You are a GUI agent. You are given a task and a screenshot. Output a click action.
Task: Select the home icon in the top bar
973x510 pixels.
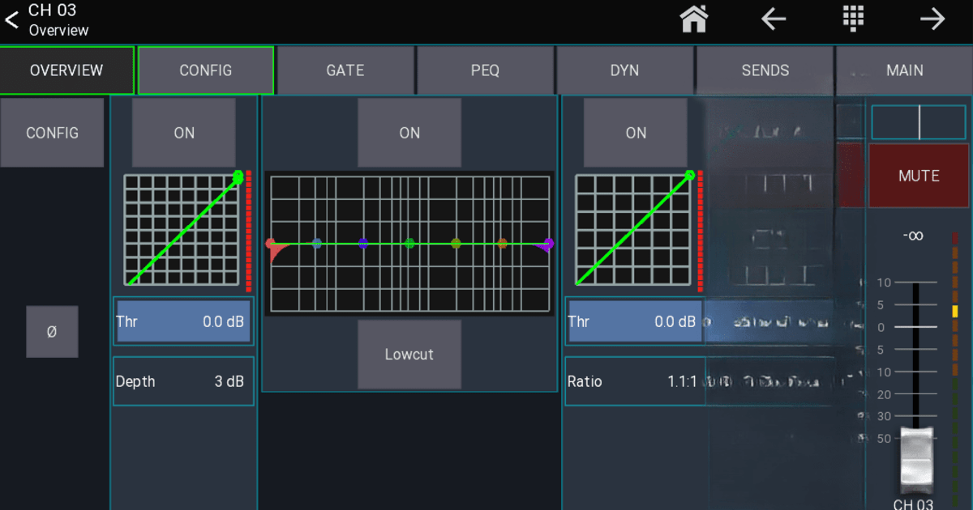[x=693, y=19]
